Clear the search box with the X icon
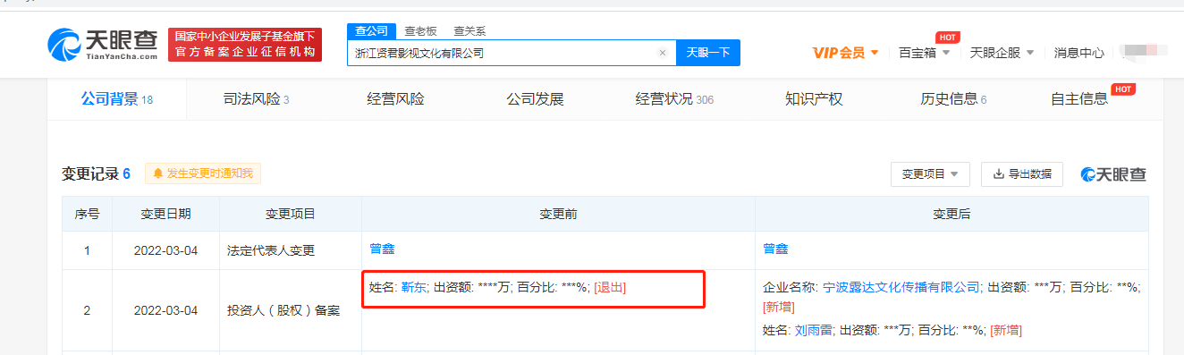The height and width of the screenshot is (355, 1184). (x=663, y=53)
